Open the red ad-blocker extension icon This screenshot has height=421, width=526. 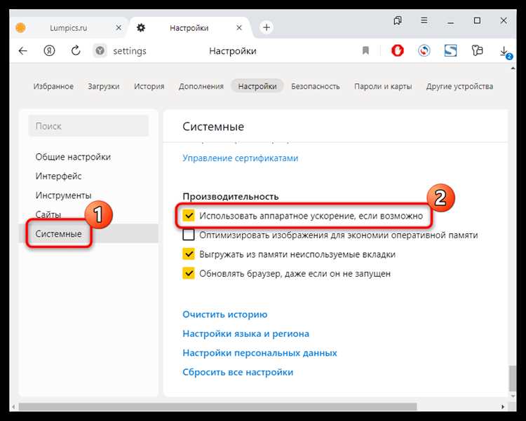click(x=398, y=51)
